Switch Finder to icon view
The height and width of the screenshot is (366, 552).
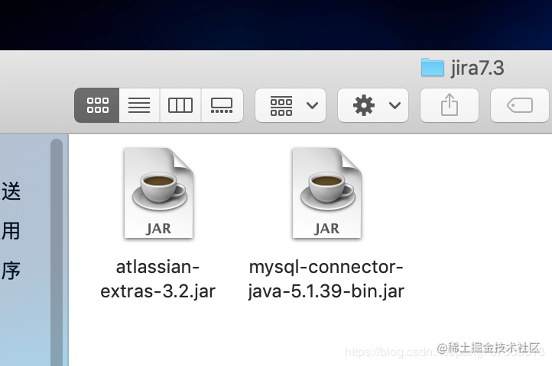pyautogui.click(x=97, y=105)
